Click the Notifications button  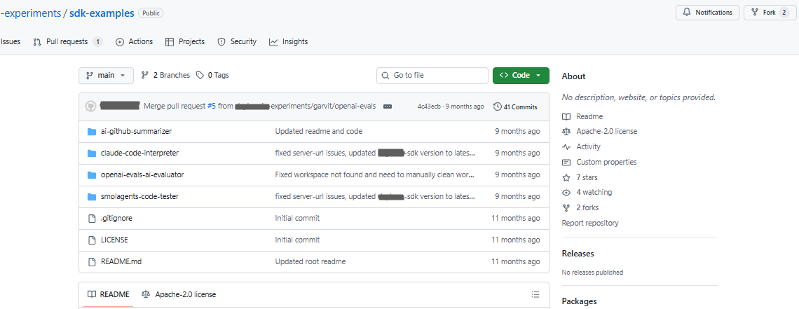(x=707, y=13)
